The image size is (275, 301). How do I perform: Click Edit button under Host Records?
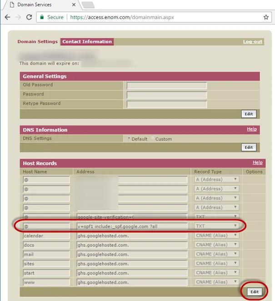pos(255,292)
